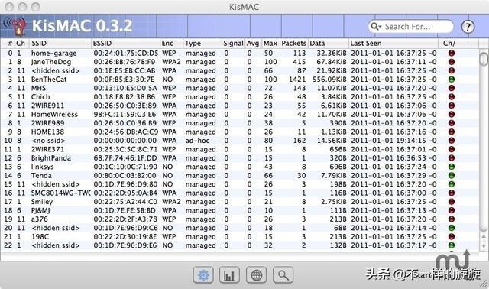Select the 2WIRE989 network row
Viewport: 489px width, 289px height.
coord(239,123)
